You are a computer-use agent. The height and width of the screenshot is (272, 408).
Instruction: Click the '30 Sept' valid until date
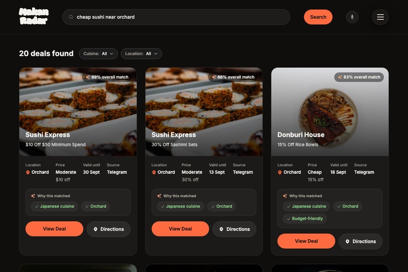[x=91, y=172]
